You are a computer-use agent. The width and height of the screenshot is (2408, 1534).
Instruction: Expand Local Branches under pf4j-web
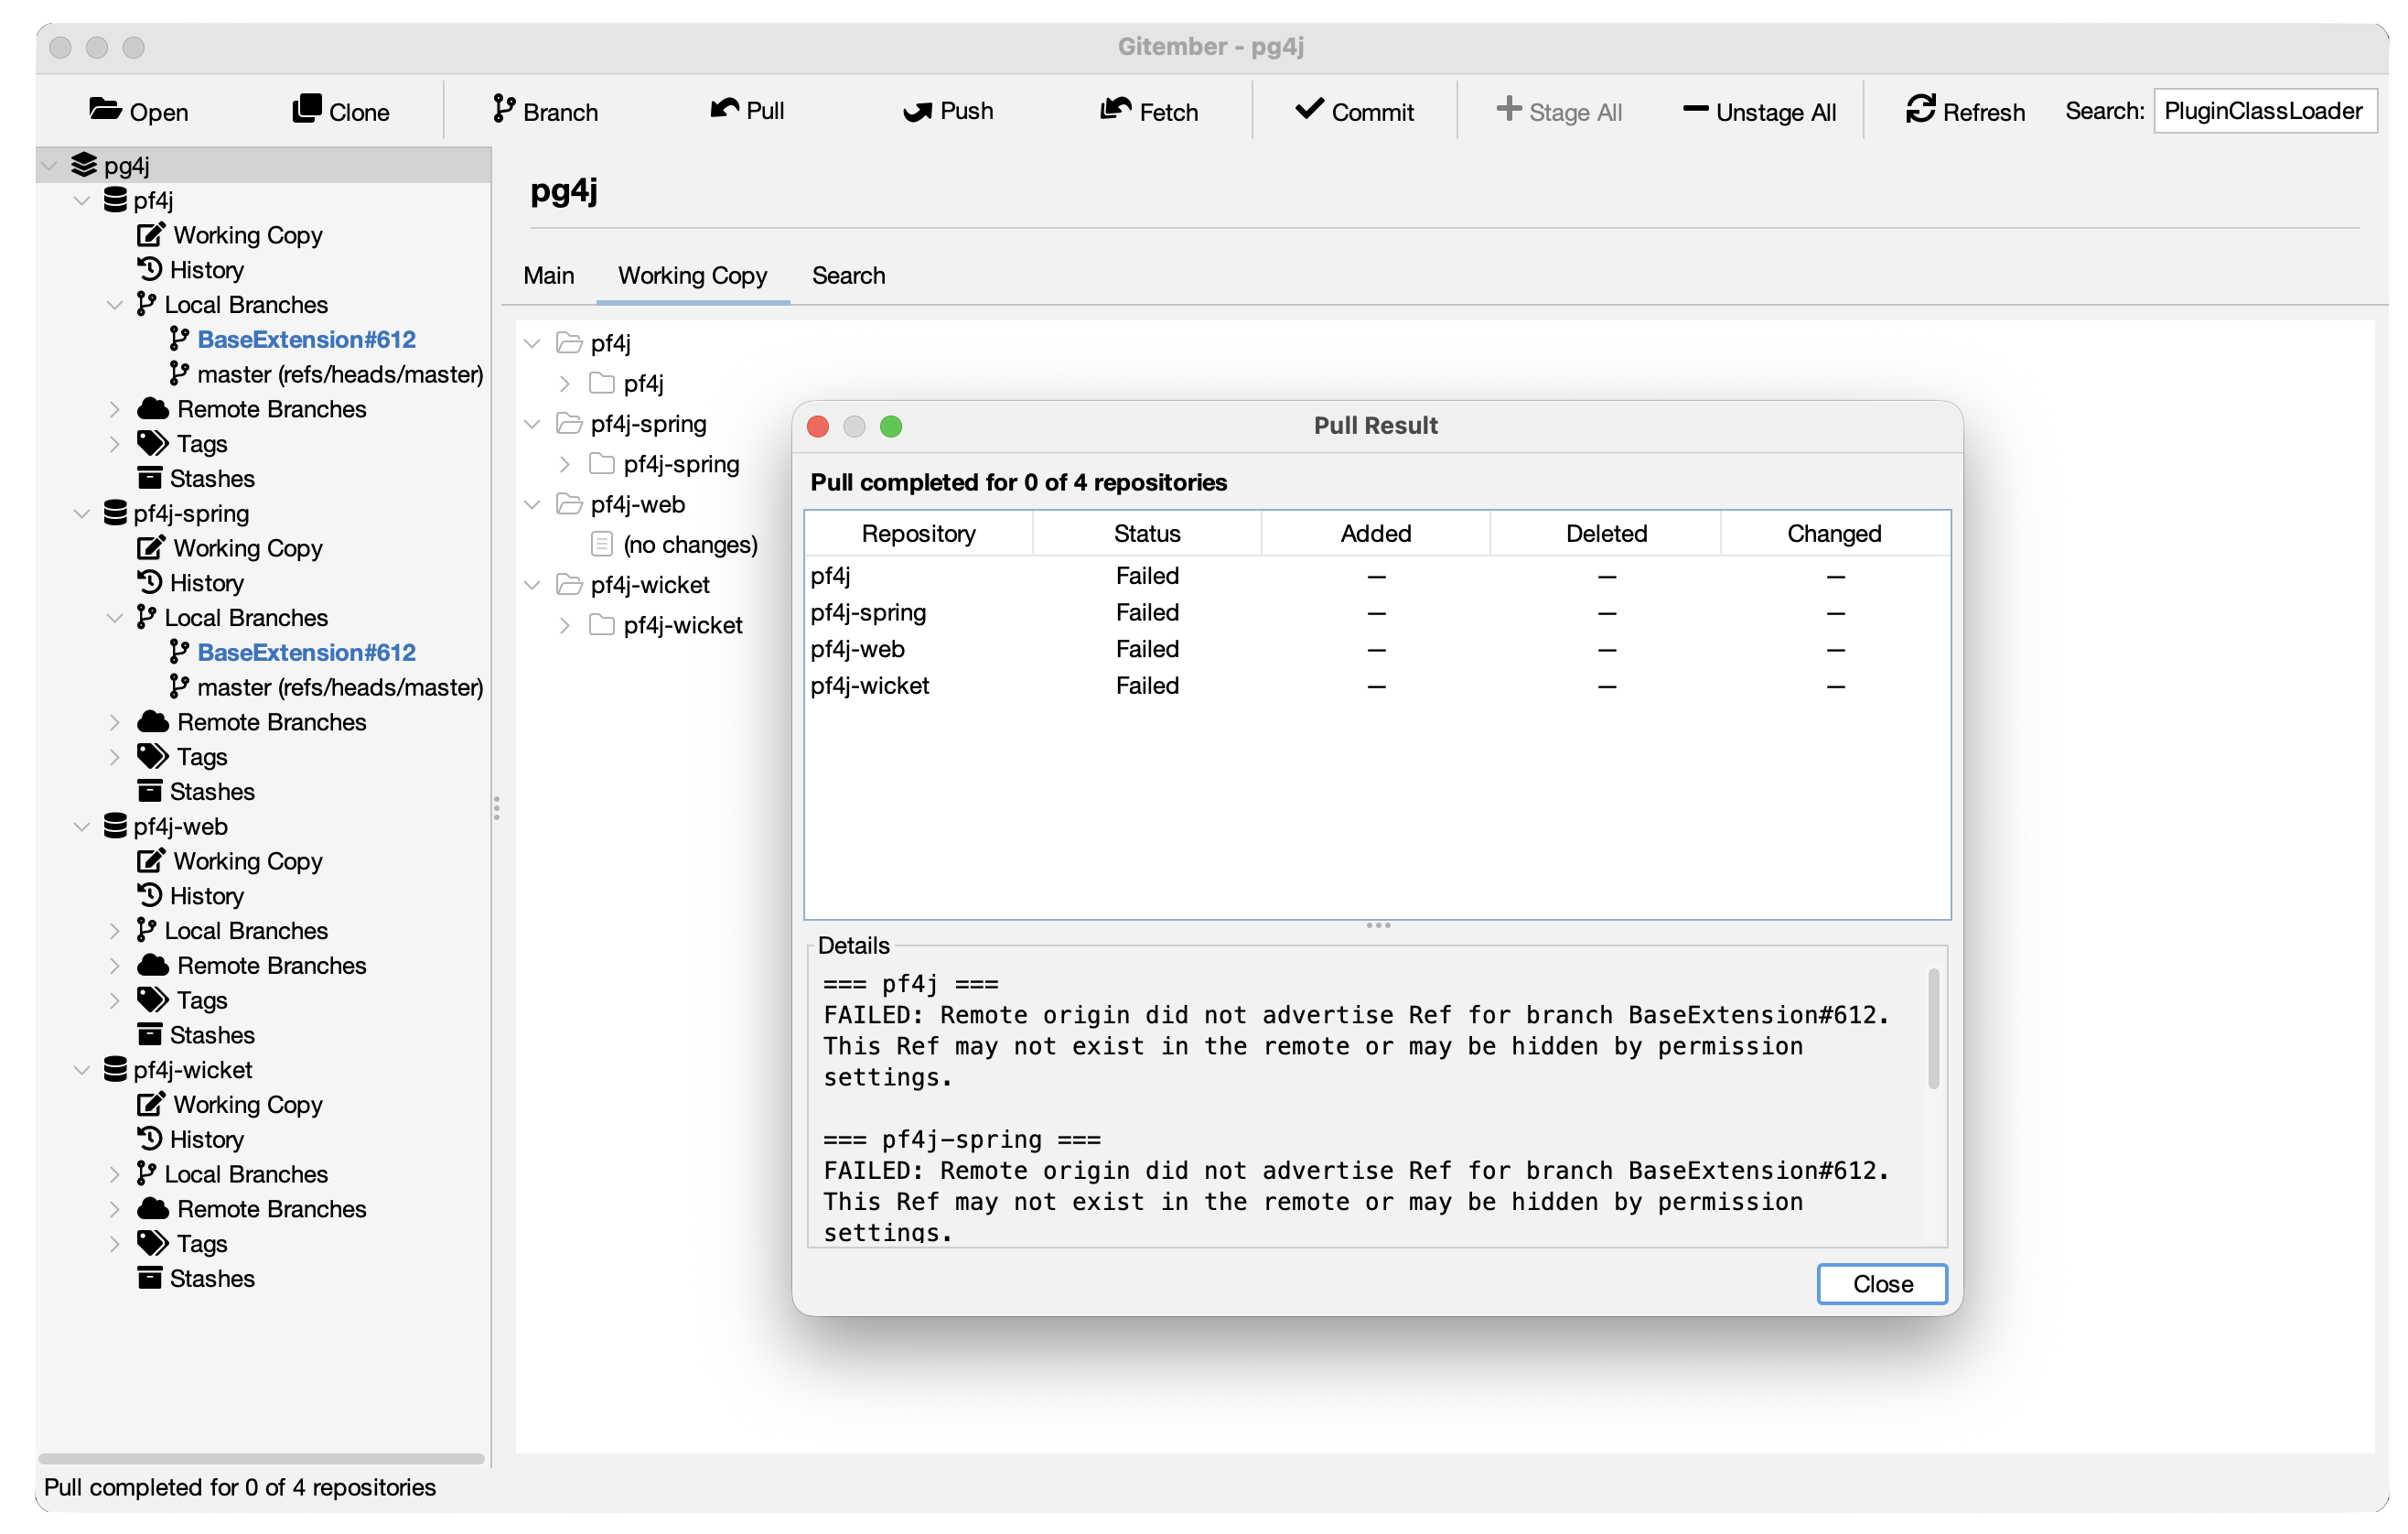[x=114, y=932]
